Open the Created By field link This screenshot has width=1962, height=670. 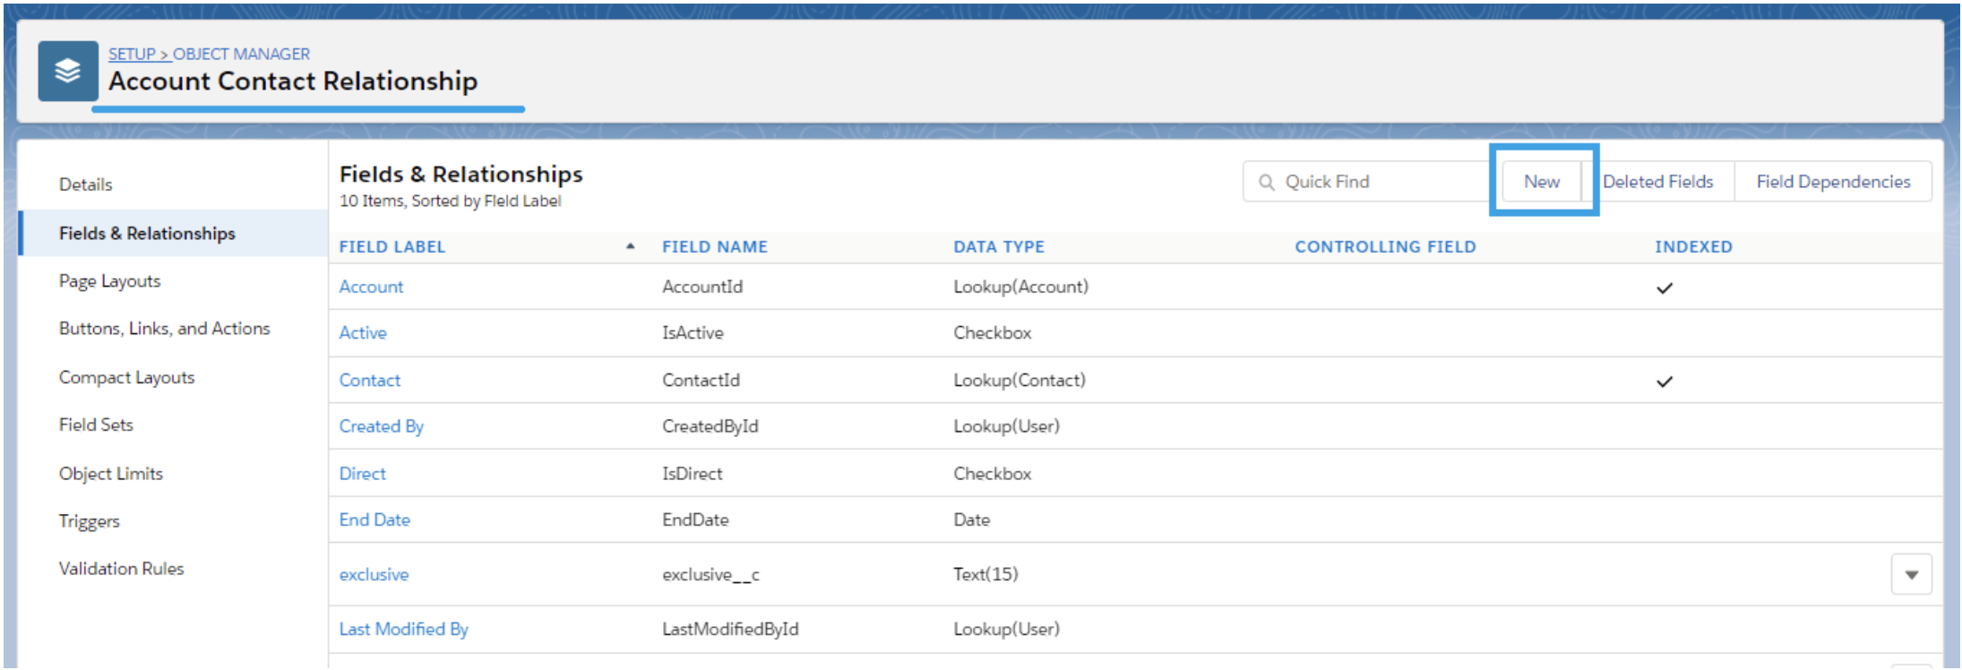(x=381, y=426)
